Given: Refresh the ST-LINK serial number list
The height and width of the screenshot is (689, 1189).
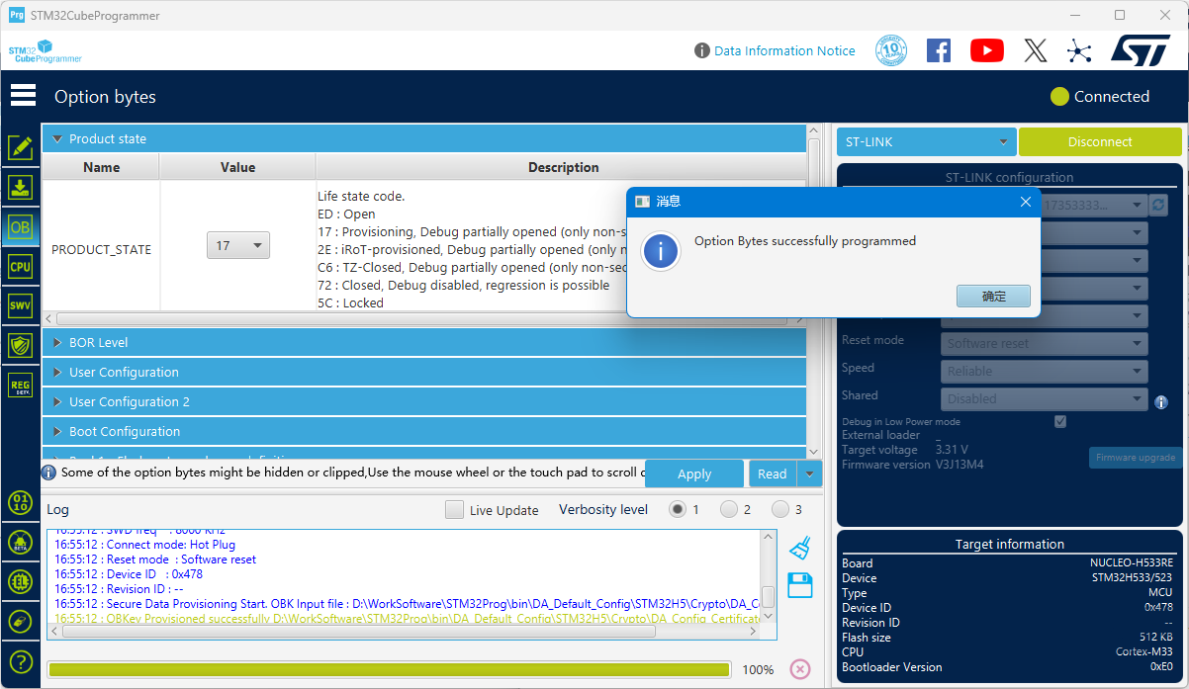Looking at the screenshot, I should tap(1159, 205).
